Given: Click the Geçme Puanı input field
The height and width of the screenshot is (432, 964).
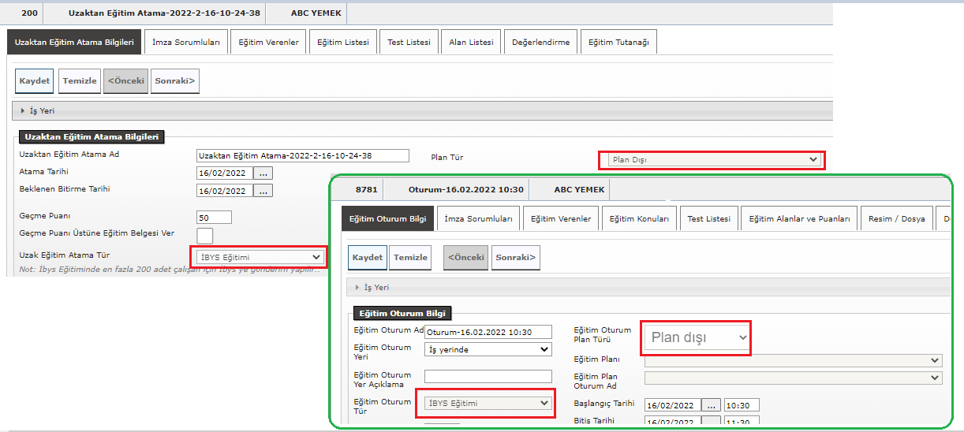Looking at the screenshot, I should pyautogui.click(x=214, y=218).
